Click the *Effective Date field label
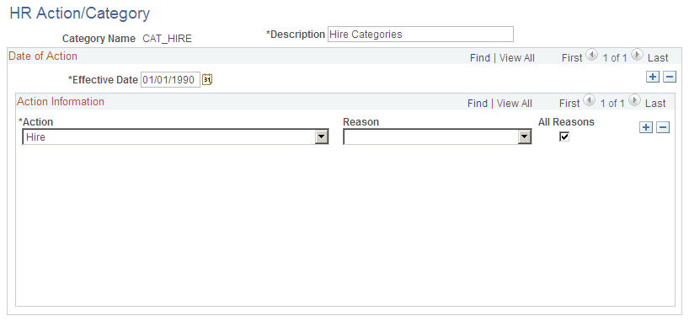 pyautogui.click(x=103, y=79)
